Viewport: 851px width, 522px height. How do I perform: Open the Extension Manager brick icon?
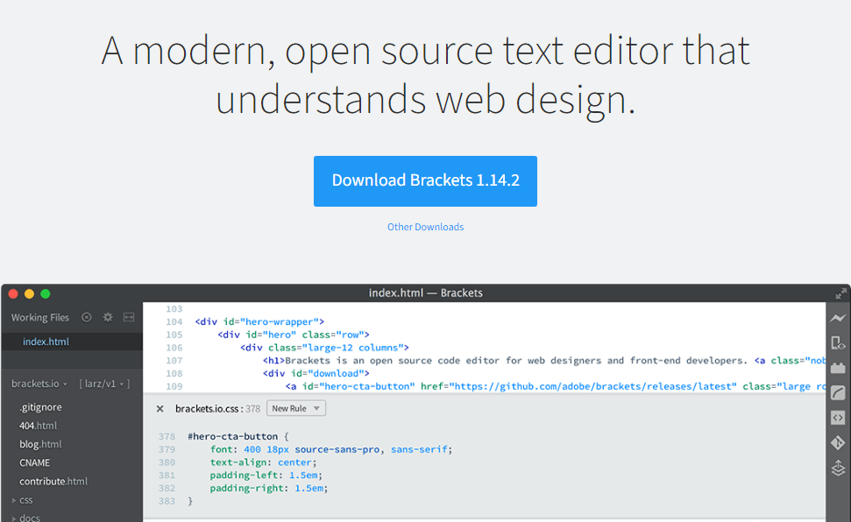838,368
